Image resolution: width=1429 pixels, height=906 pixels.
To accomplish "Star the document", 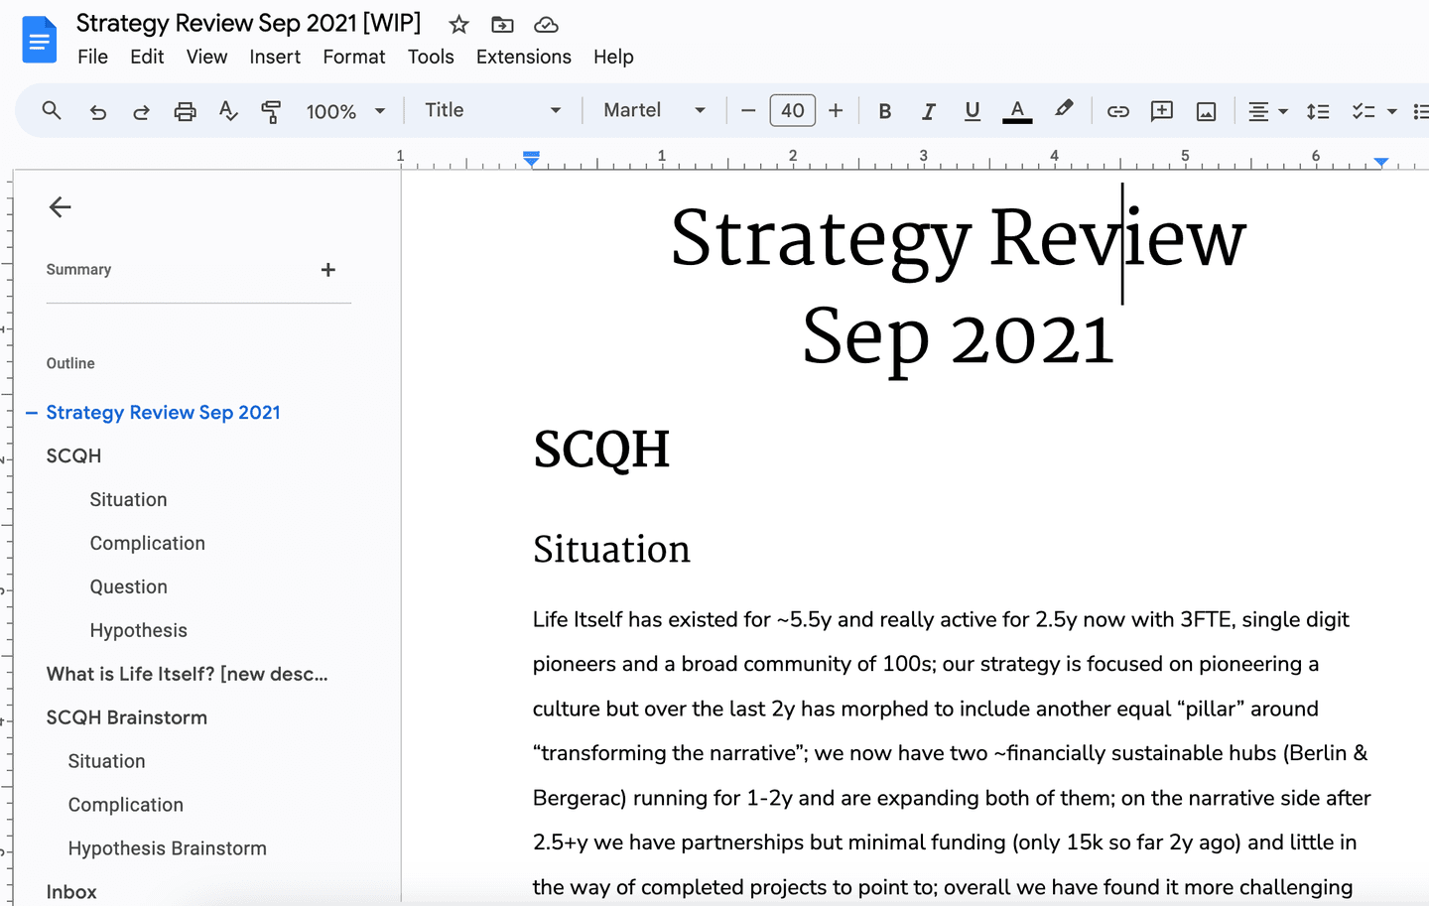I will (457, 24).
